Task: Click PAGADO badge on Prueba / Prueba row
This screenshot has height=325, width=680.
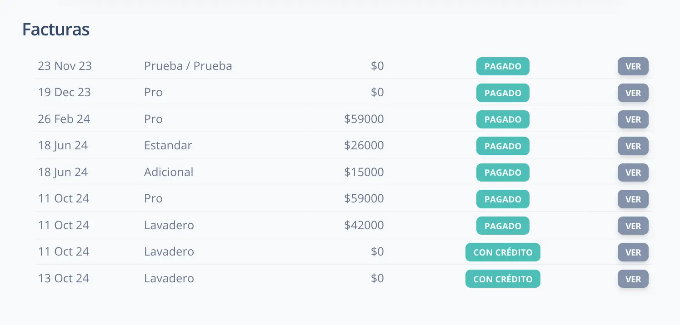Action: (x=503, y=66)
